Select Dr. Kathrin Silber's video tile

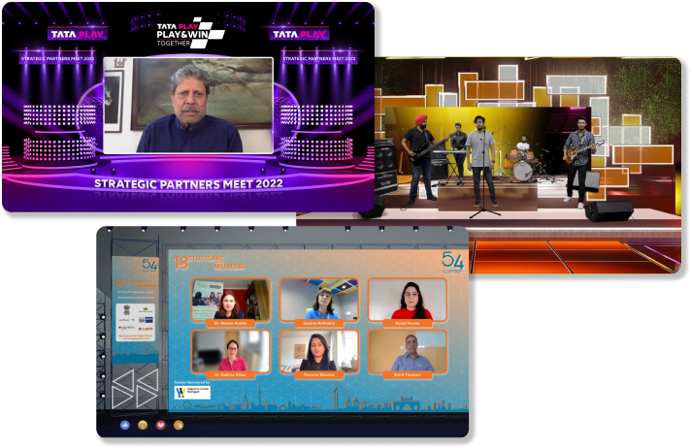[231, 352]
